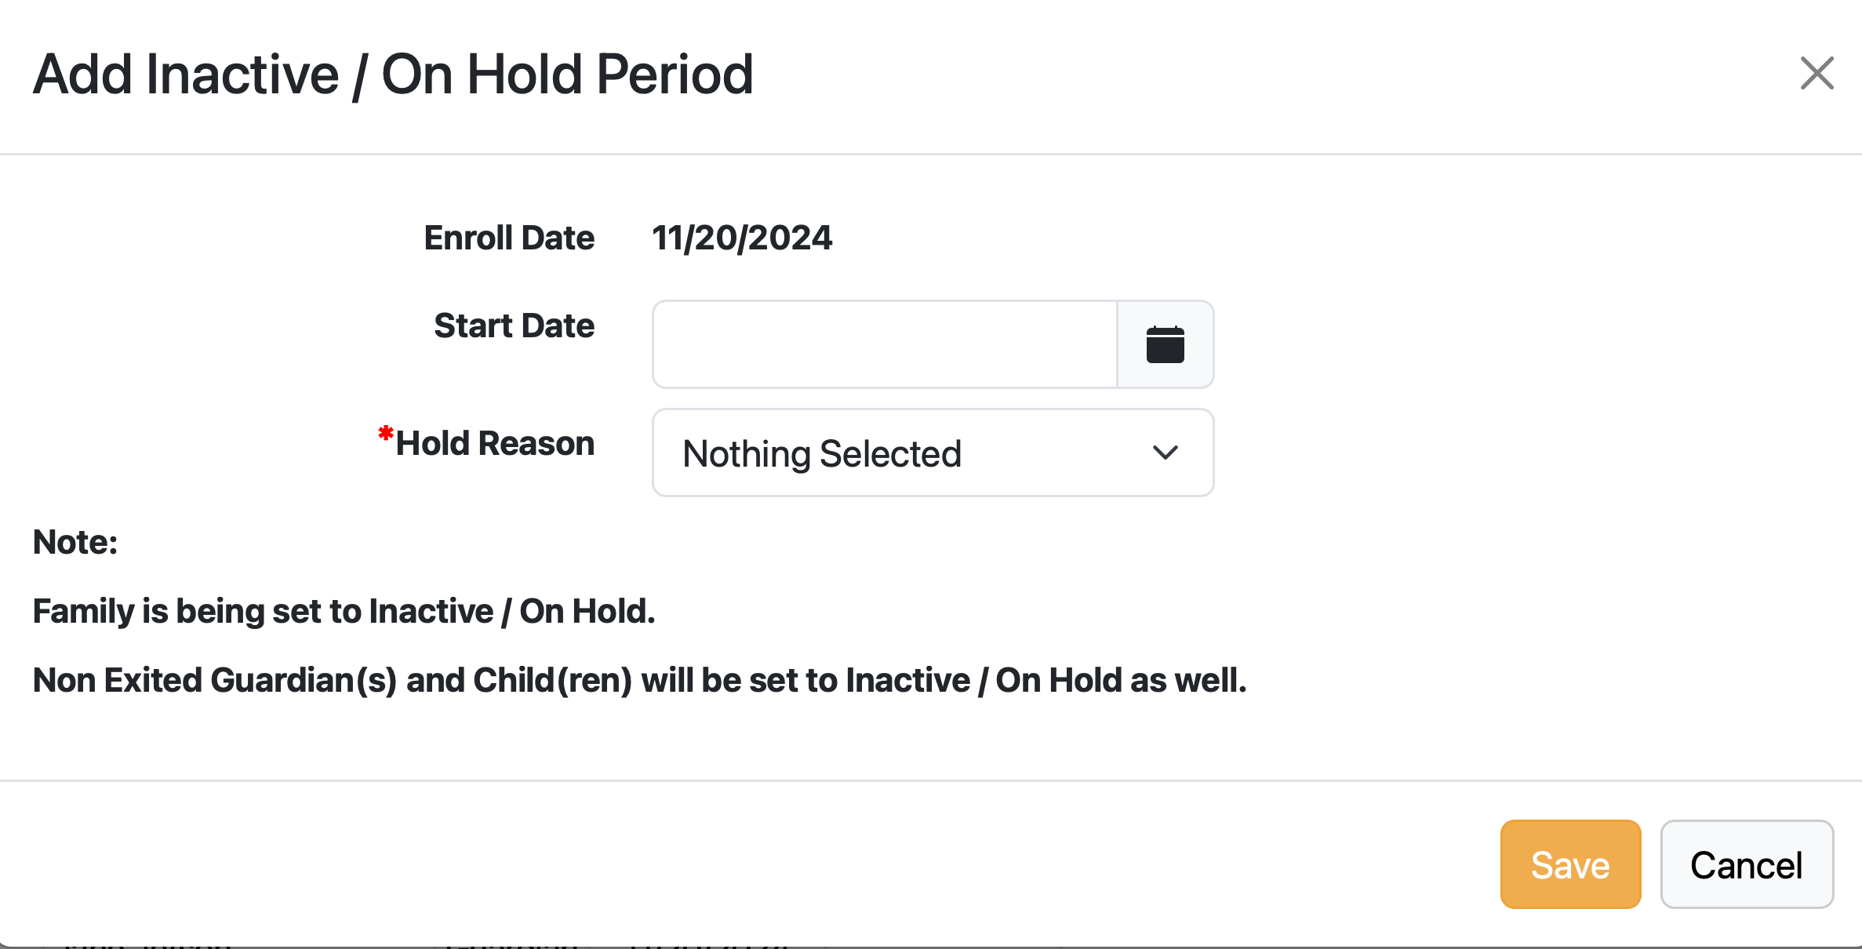Viewport: 1862px width, 949px height.
Task: Dismiss the dialog using the X icon
Action: [1817, 74]
